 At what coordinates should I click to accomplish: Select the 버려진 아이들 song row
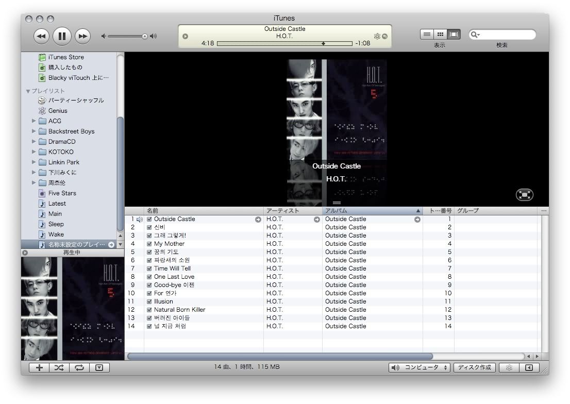pyautogui.click(x=333, y=318)
